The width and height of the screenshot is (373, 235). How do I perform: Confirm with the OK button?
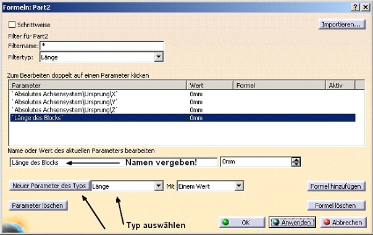pyautogui.click(x=241, y=223)
